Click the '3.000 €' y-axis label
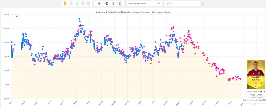Screen dimensions: 266x109 click(x=6, y=14)
